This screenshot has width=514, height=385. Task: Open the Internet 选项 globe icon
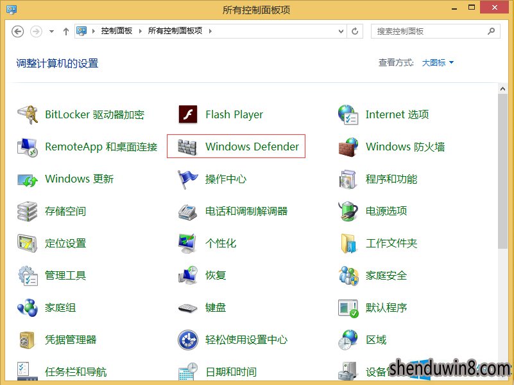(x=348, y=114)
